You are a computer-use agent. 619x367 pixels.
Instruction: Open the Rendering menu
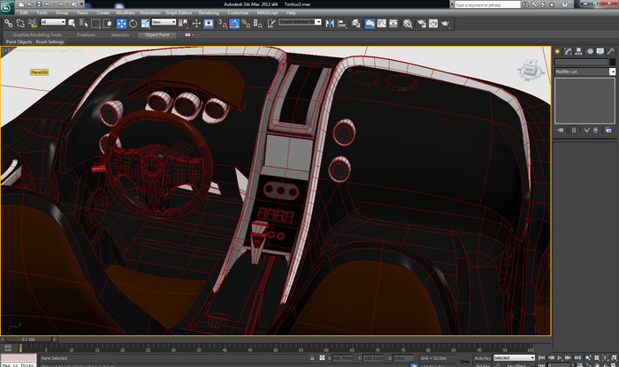[209, 13]
